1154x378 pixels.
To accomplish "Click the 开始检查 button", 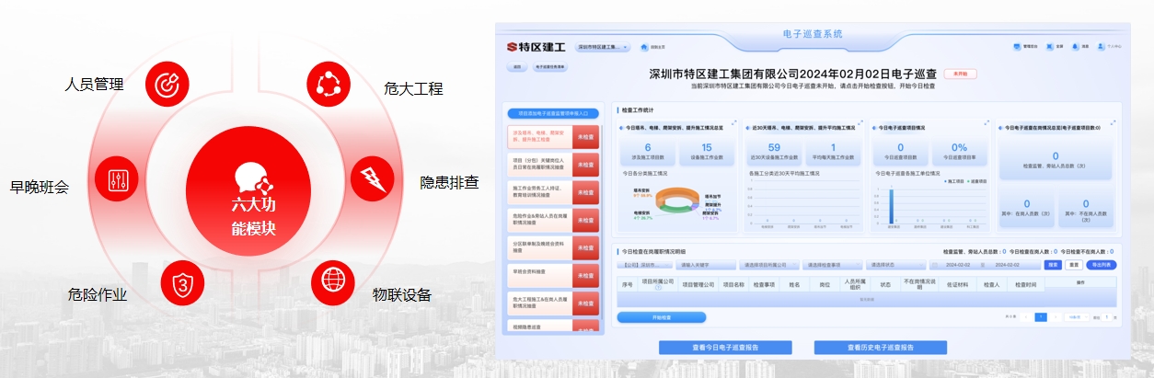I will point(662,317).
